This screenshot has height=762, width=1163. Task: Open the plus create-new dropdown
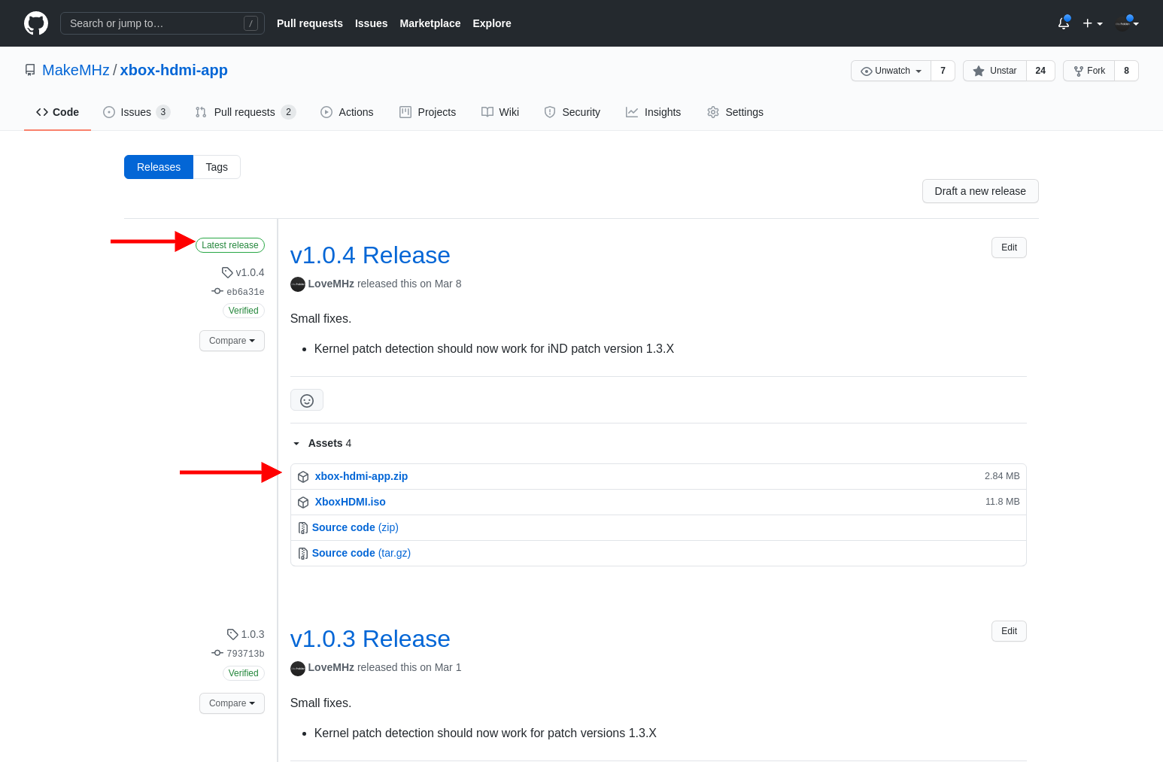tap(1092, 23)
